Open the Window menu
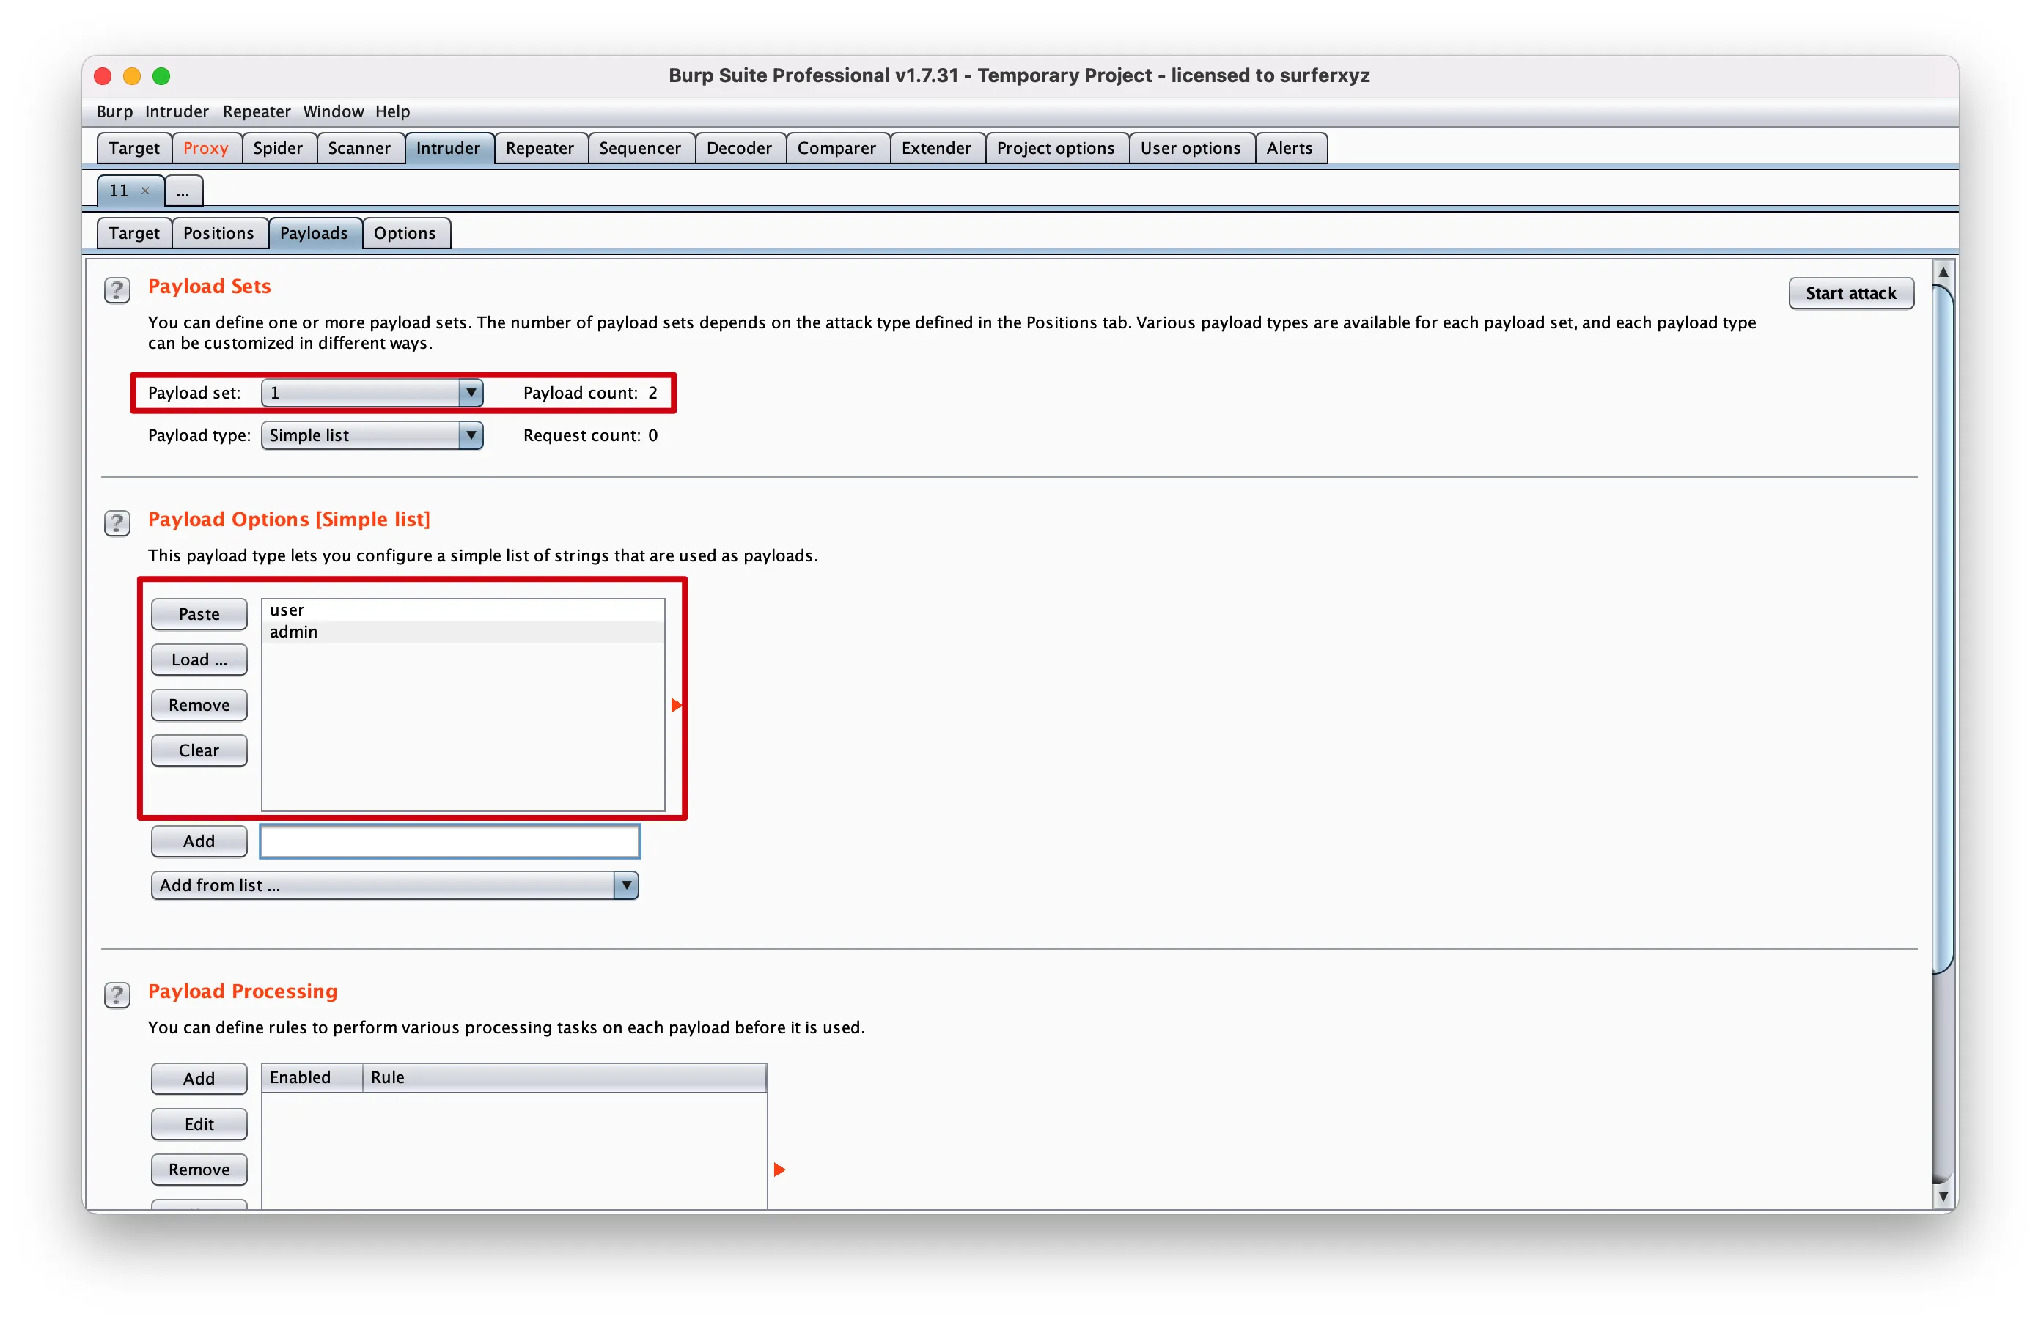This screenshot has width=2041, height=1322. coord(333,111)
